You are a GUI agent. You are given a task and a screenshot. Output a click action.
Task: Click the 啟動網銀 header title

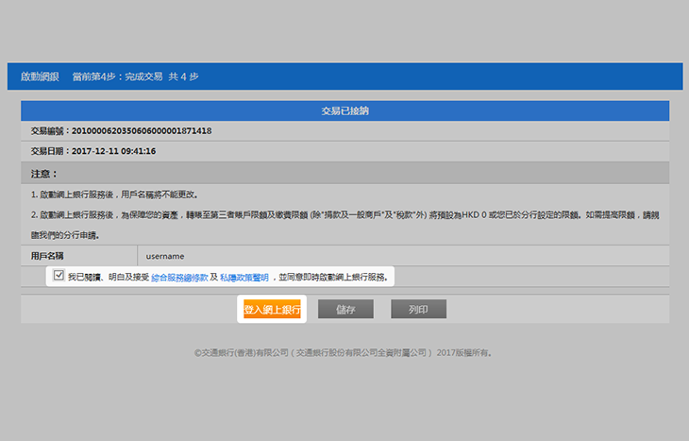(x=40, y=76)
